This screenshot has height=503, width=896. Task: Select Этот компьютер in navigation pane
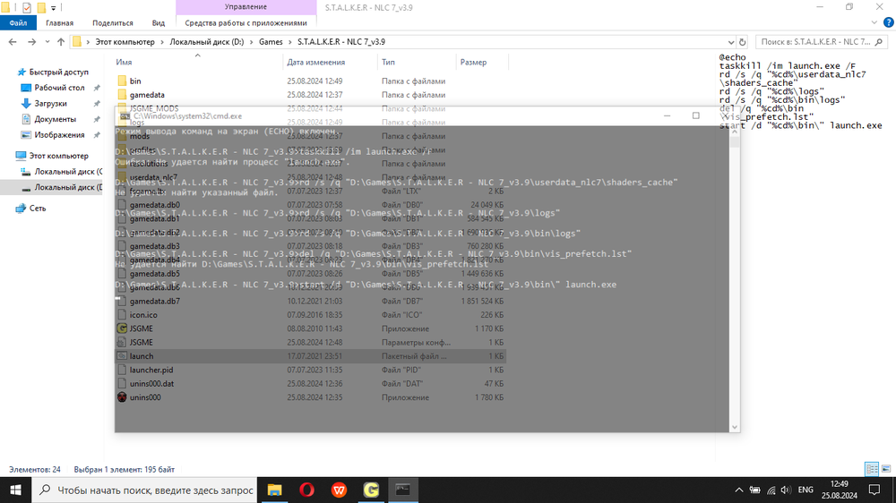[x=58, y=156]
